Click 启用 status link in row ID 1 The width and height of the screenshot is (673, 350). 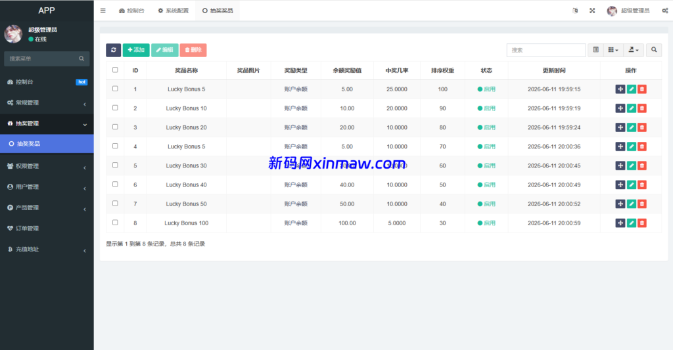pos(486,89)
